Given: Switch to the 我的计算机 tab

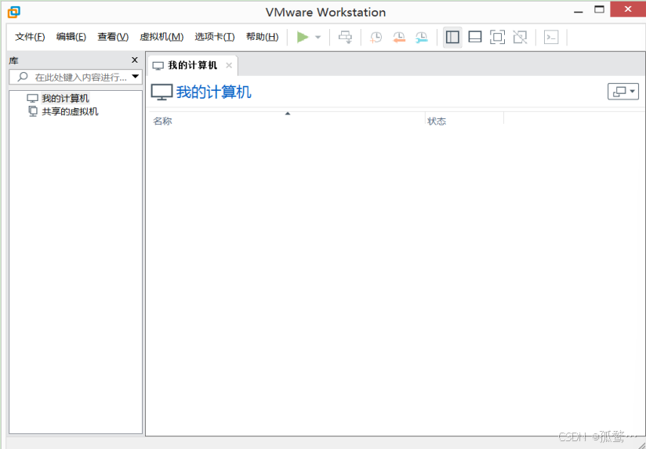Looking at the screenshot, I should click(192, 66).
